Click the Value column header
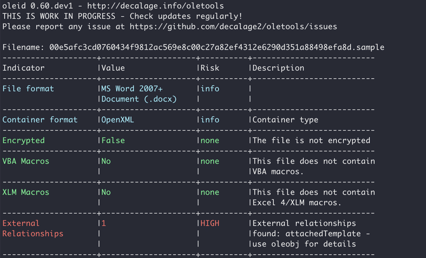Viewport: 426px width, 258px height. pos(113,68)
